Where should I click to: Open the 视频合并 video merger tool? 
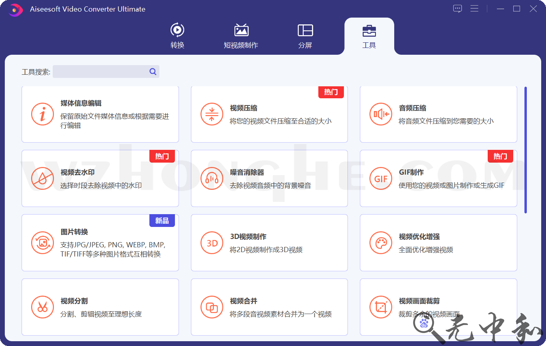tap(269, 307)
